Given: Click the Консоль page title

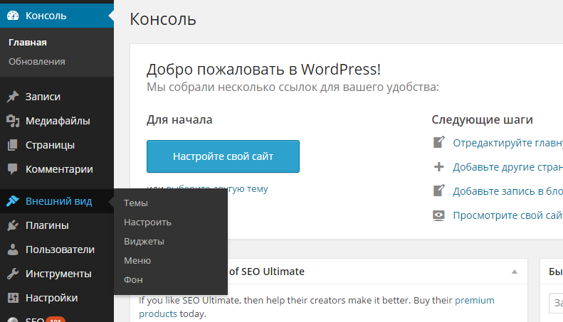Looking at the screenshot, I should click(163, 18).
